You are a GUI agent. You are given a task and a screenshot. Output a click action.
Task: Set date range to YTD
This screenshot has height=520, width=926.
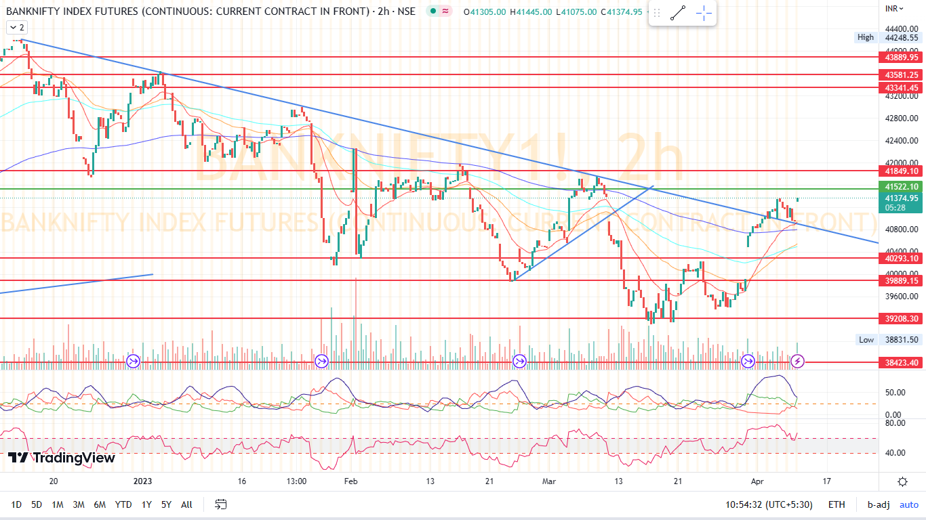(x=123, y=504)
